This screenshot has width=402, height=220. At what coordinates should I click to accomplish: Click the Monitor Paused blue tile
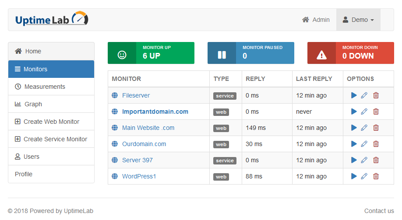pos(250,53)
